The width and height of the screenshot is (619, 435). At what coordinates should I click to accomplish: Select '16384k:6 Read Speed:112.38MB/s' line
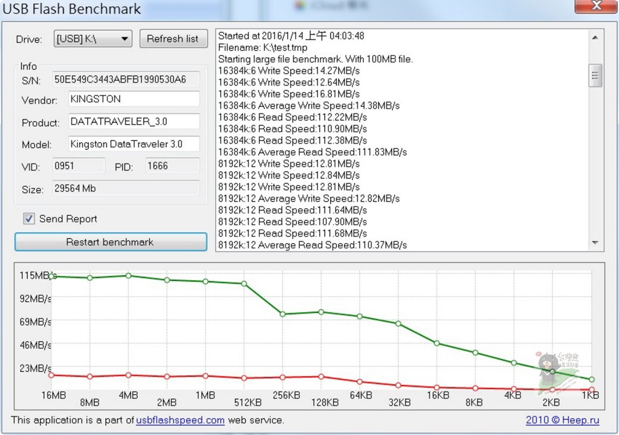(293, 141)
